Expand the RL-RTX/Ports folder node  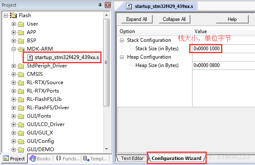pyautogui.click(x=14, y=91)
